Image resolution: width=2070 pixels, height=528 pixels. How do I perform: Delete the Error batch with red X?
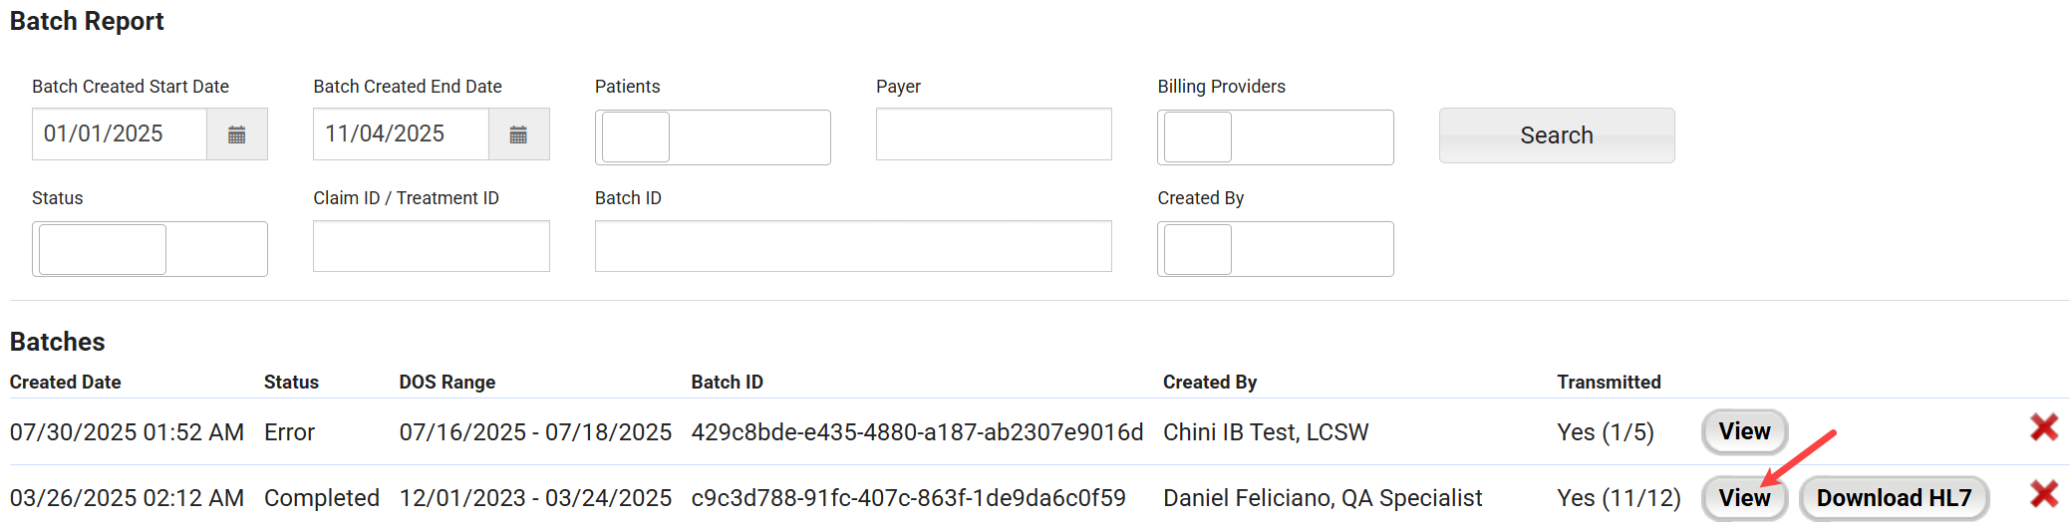[x=2044, y=428]
